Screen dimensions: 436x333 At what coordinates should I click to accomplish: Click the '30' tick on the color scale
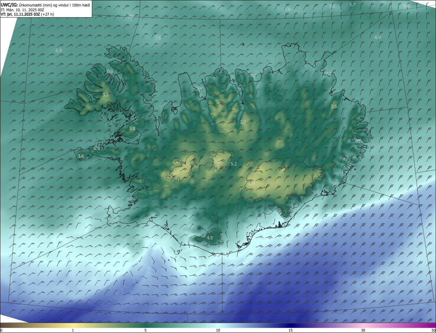pyautogui.click(x=363, y=331)
